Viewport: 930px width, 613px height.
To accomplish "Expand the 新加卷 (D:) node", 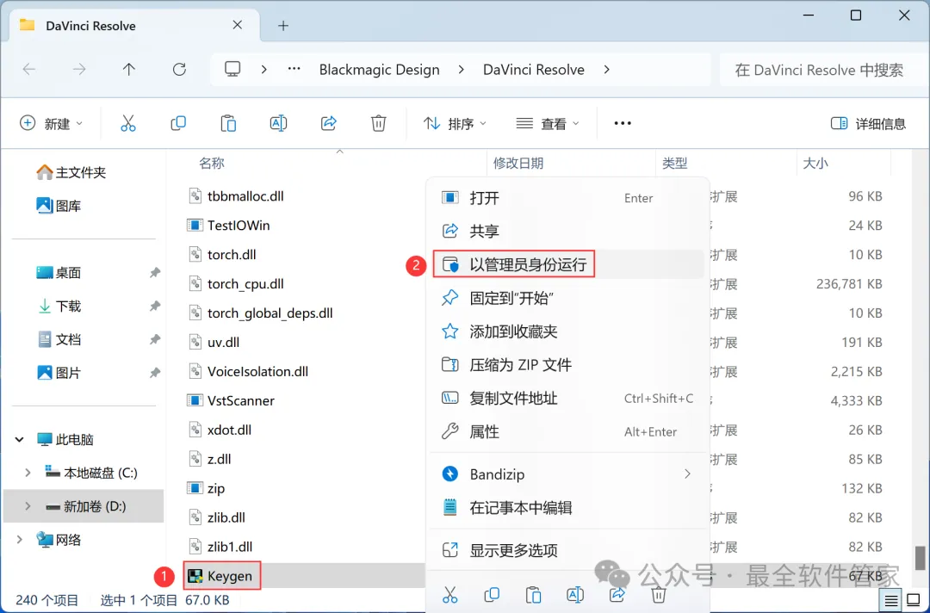I will (x=28, y=505).
